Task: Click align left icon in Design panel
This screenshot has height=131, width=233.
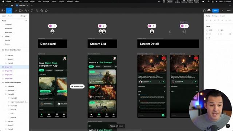Action: tap(207, 20)
